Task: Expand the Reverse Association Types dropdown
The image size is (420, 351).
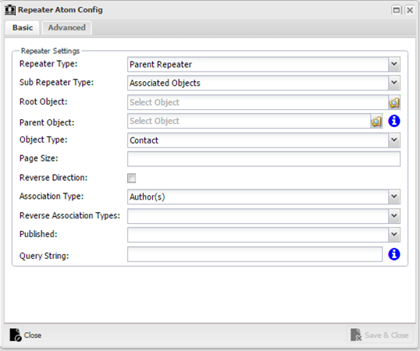Action: [x=394, y=216]
